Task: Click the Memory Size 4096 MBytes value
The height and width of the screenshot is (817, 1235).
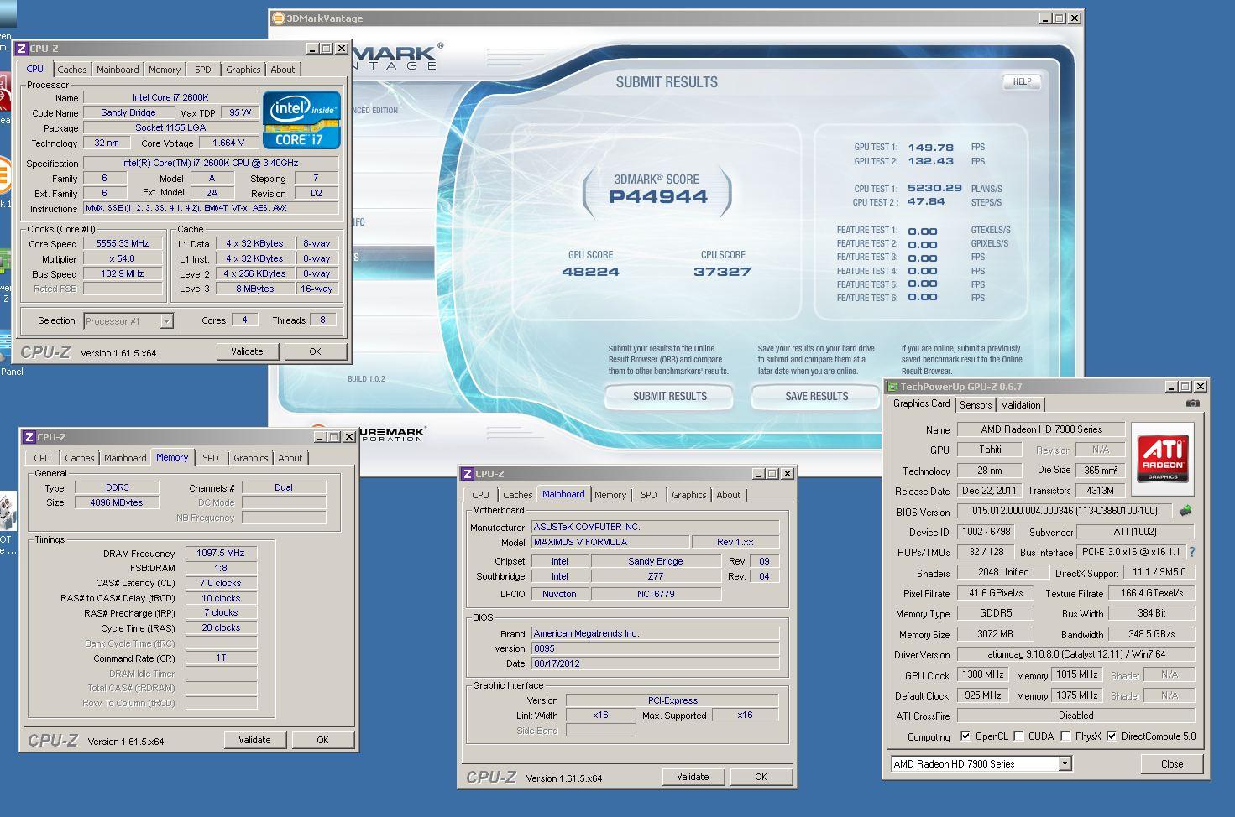Action: [x=116, y=502]
